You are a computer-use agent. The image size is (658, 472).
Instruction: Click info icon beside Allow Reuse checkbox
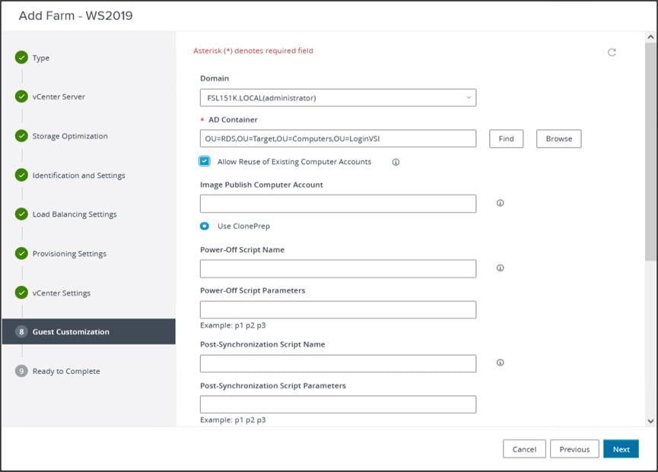(x=396, y=162)
